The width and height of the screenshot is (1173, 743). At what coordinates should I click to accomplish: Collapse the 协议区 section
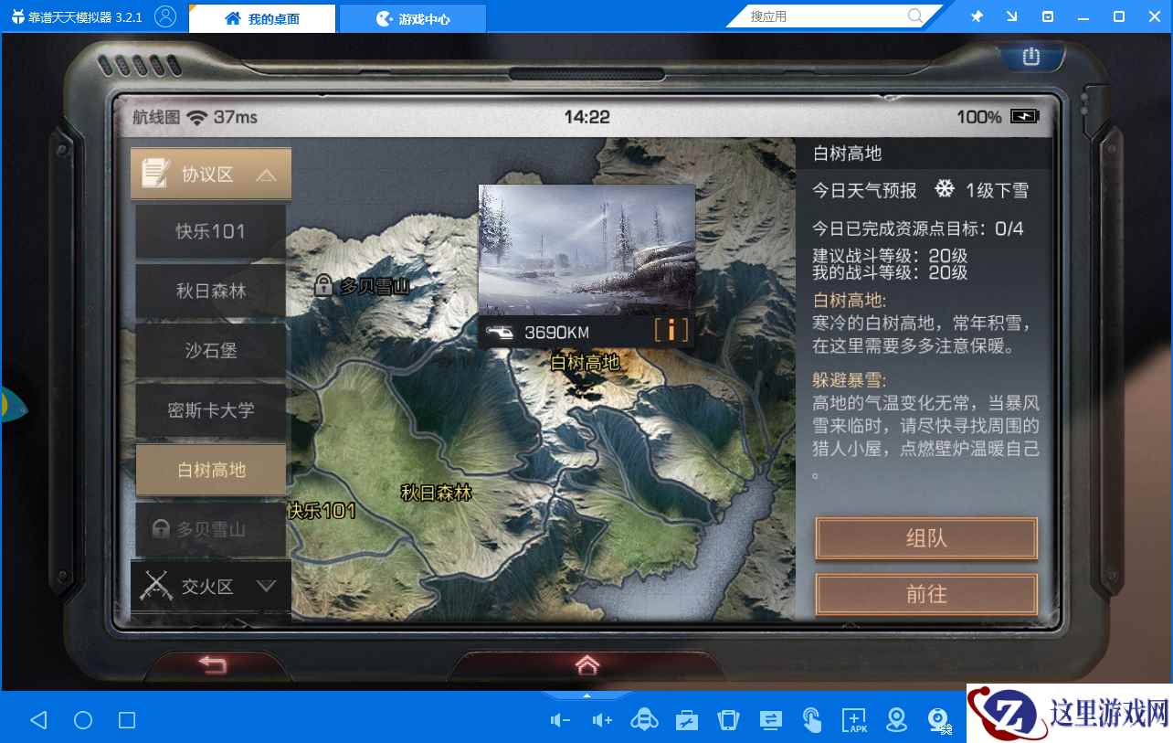(211, 175)
